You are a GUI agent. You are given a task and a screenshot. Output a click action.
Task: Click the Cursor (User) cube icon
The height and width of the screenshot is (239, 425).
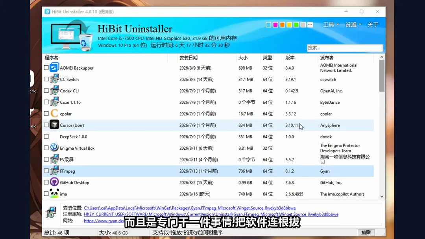click(54, 125)
